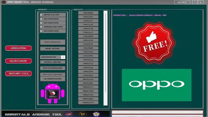Click the END PROCESS button
208x117 pixels.
click(x=53, y=42)
